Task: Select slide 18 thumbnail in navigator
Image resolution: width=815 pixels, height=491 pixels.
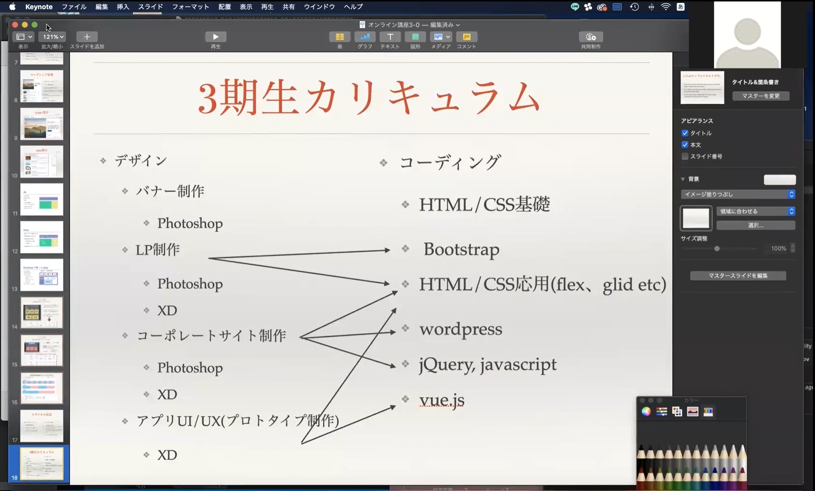Action: 42,464
